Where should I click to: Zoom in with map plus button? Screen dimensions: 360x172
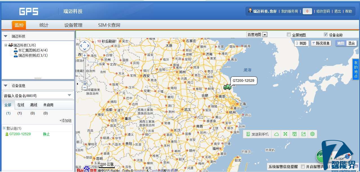click(85, 55)
